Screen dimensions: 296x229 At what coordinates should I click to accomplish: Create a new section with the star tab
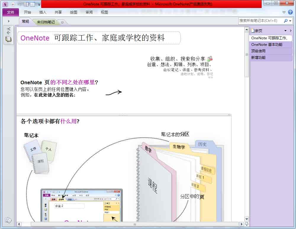62,22
